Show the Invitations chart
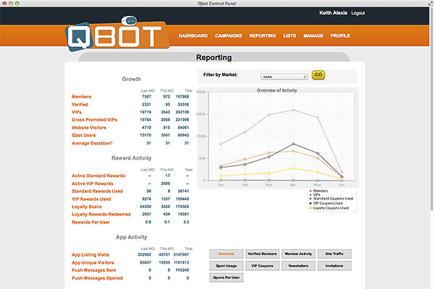The height and width of the screenshot is (289, 434). pyautogui.click(x=334, y=266)
